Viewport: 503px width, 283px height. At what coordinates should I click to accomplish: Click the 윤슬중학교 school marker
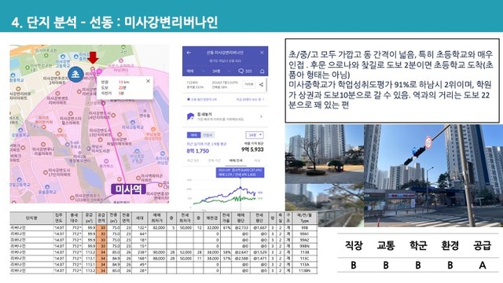[47, 187]
